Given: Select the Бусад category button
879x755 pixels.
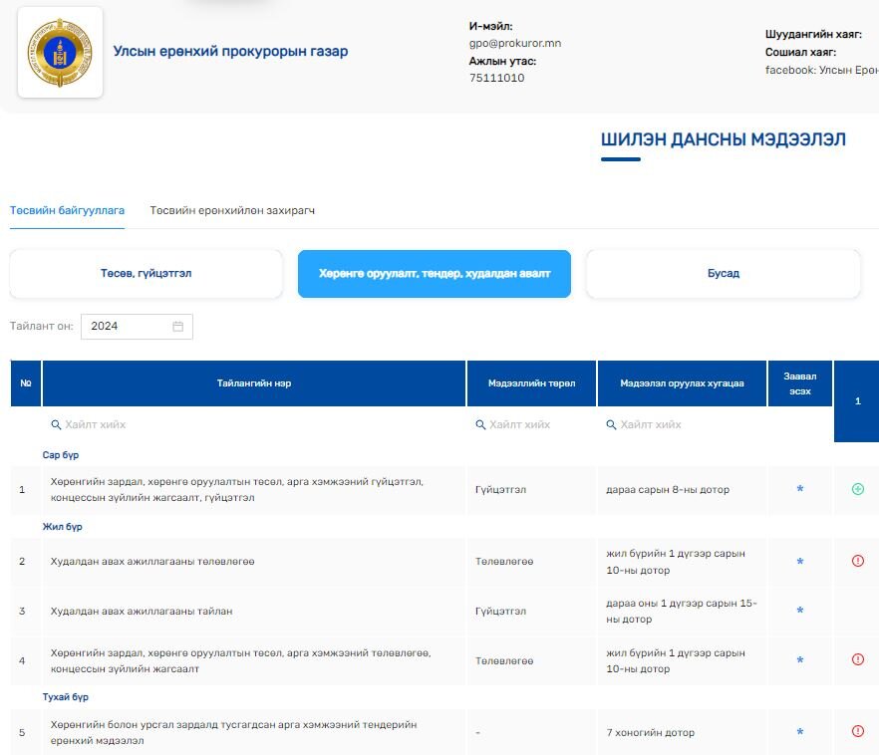Looking at the screenshot, I should tap(723, 274).
